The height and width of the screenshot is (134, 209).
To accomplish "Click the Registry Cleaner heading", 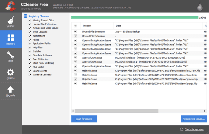I will 39,16.
